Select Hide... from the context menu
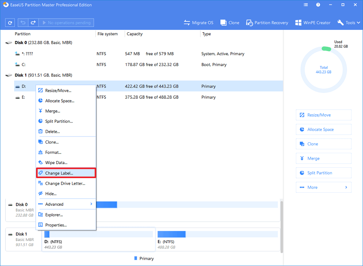 point(66,193)
